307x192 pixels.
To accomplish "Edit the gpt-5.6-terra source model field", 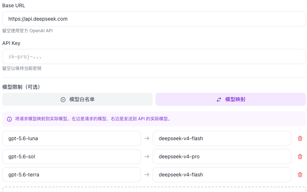I will click(x=71, y=175).
